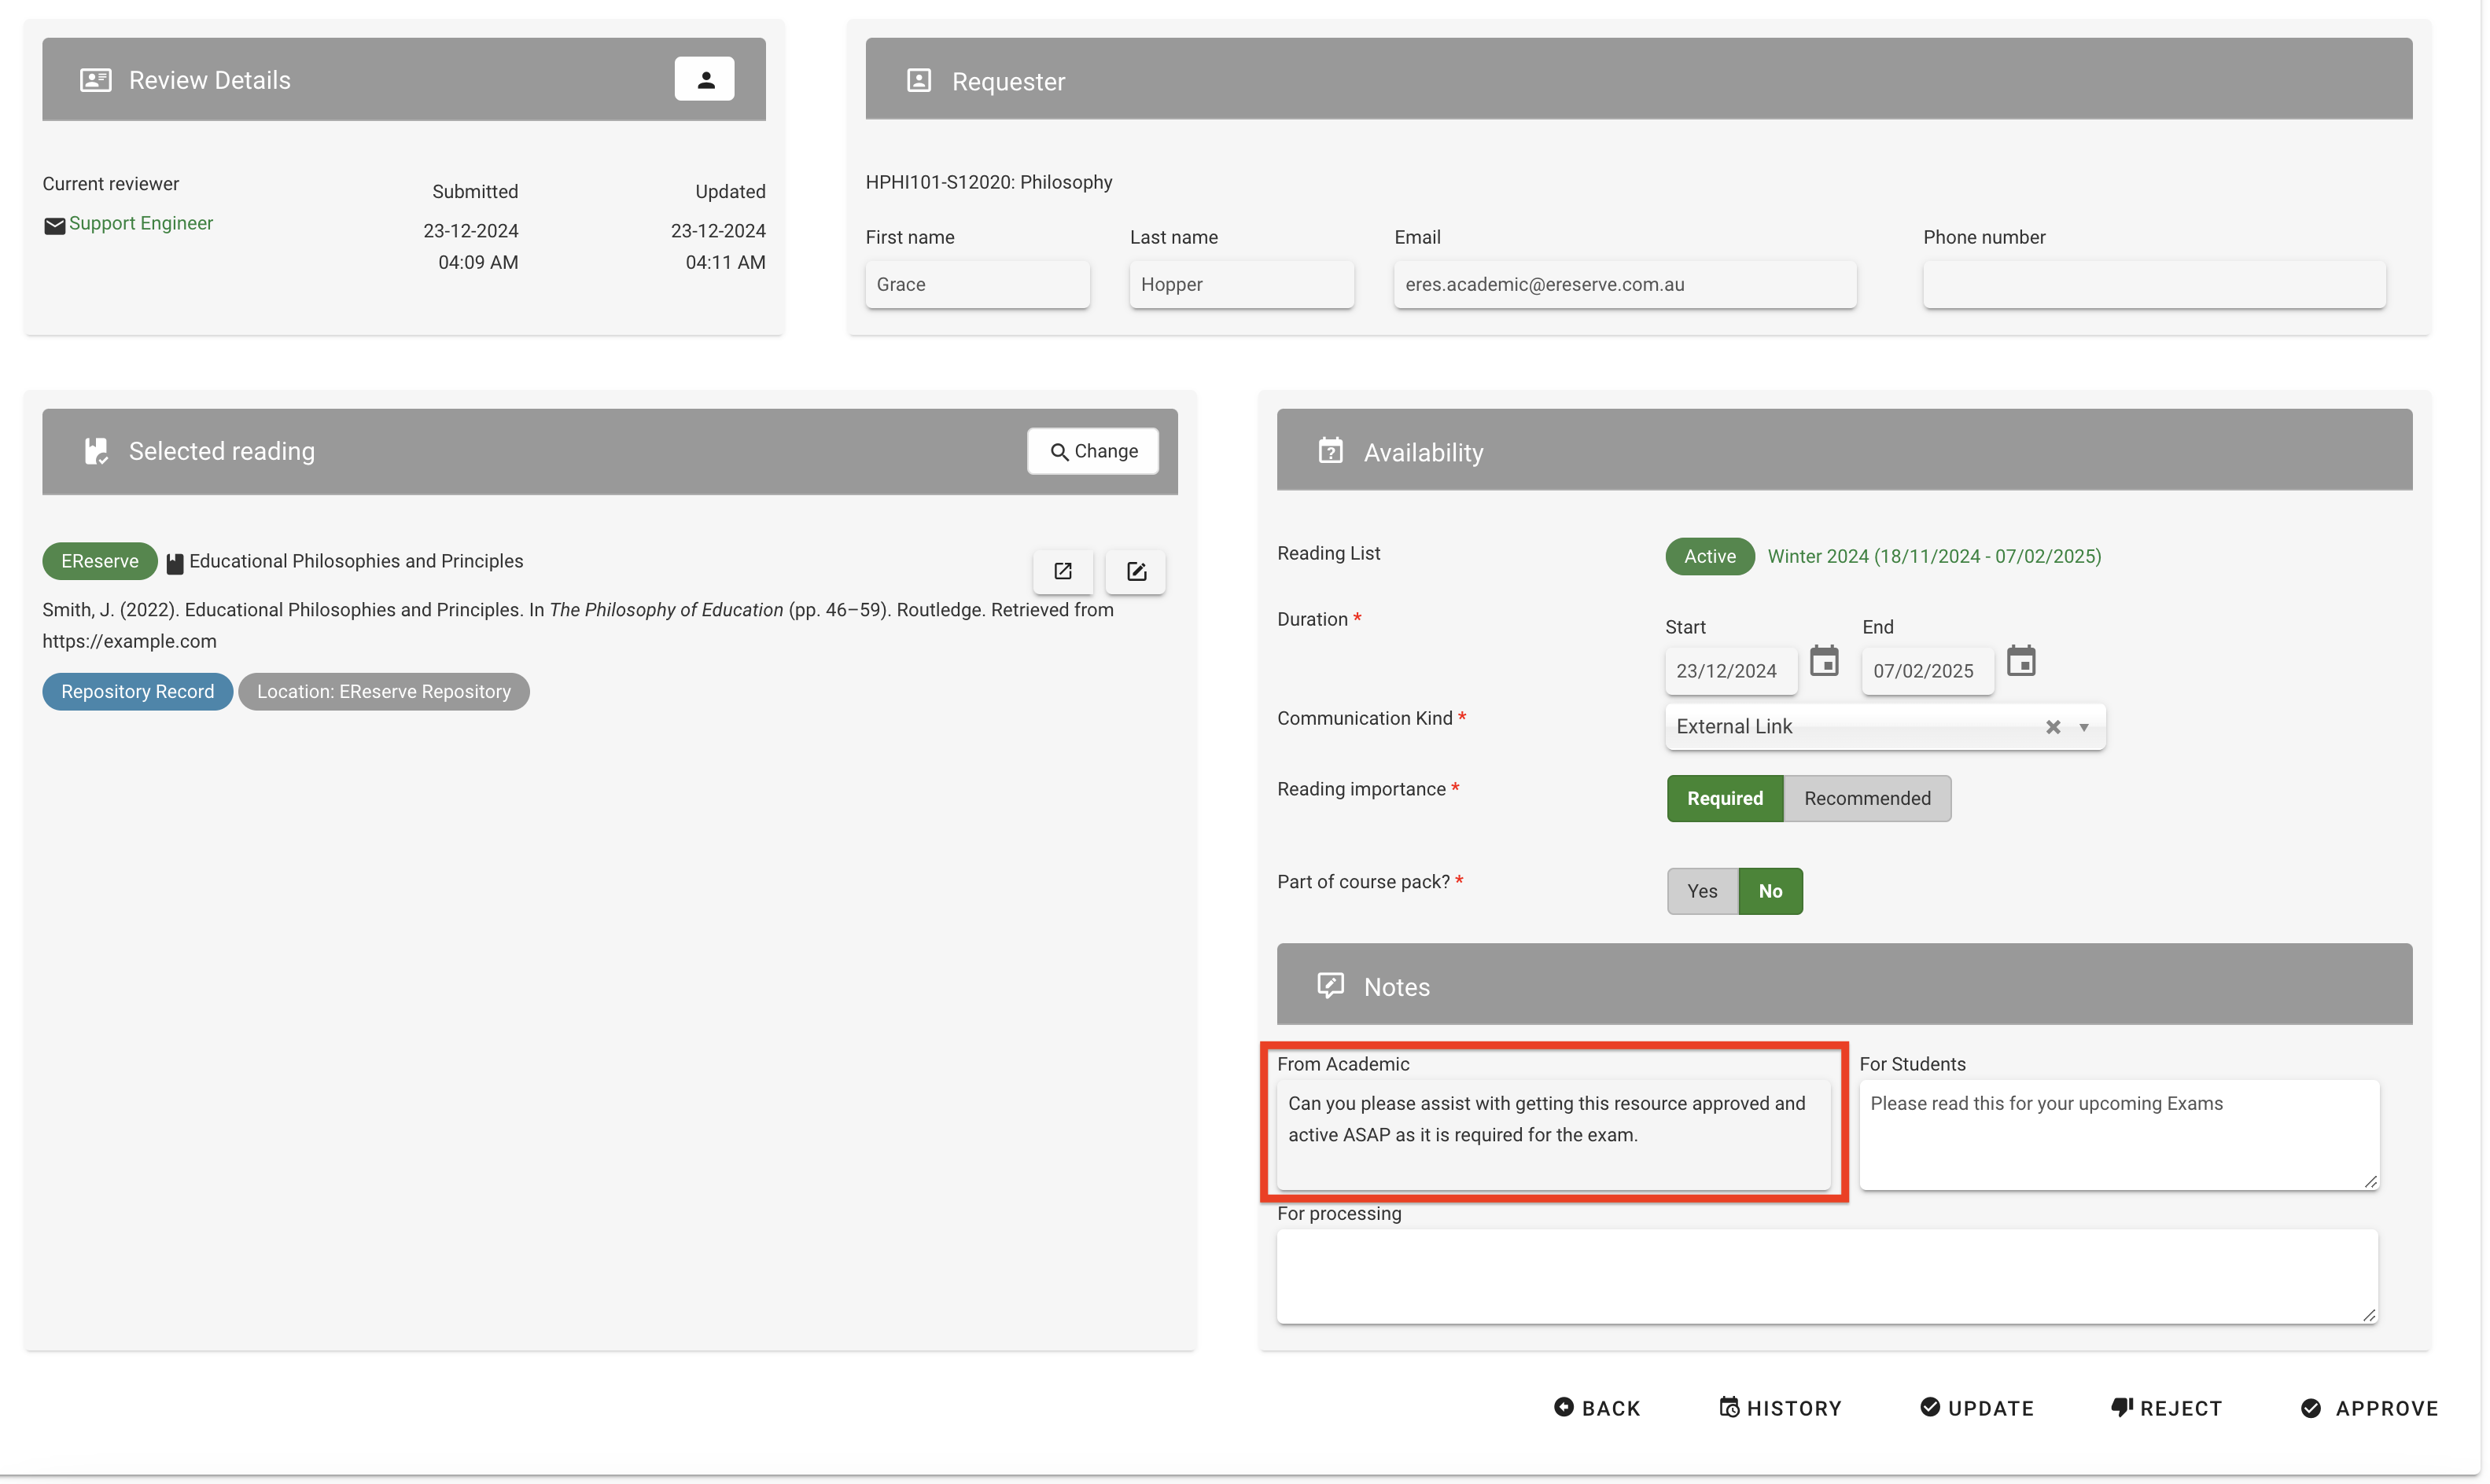The image size is (2490, 1484).
Task: Clear the External Link selection
Action: pos(2053,727)
